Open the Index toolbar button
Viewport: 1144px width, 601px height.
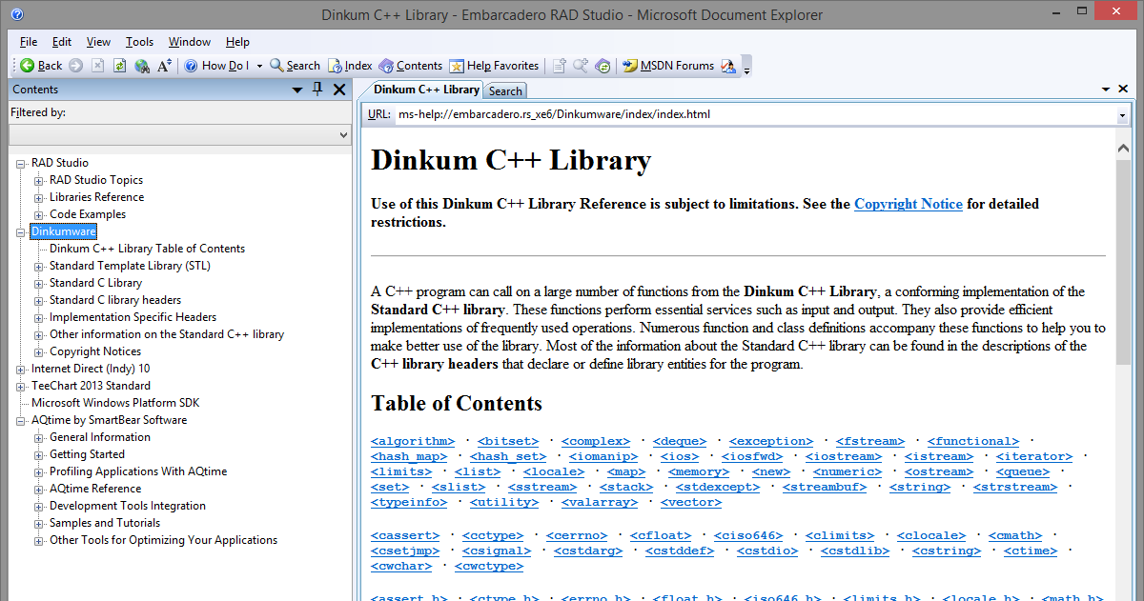pyautogui.click(x=350, y=66)
